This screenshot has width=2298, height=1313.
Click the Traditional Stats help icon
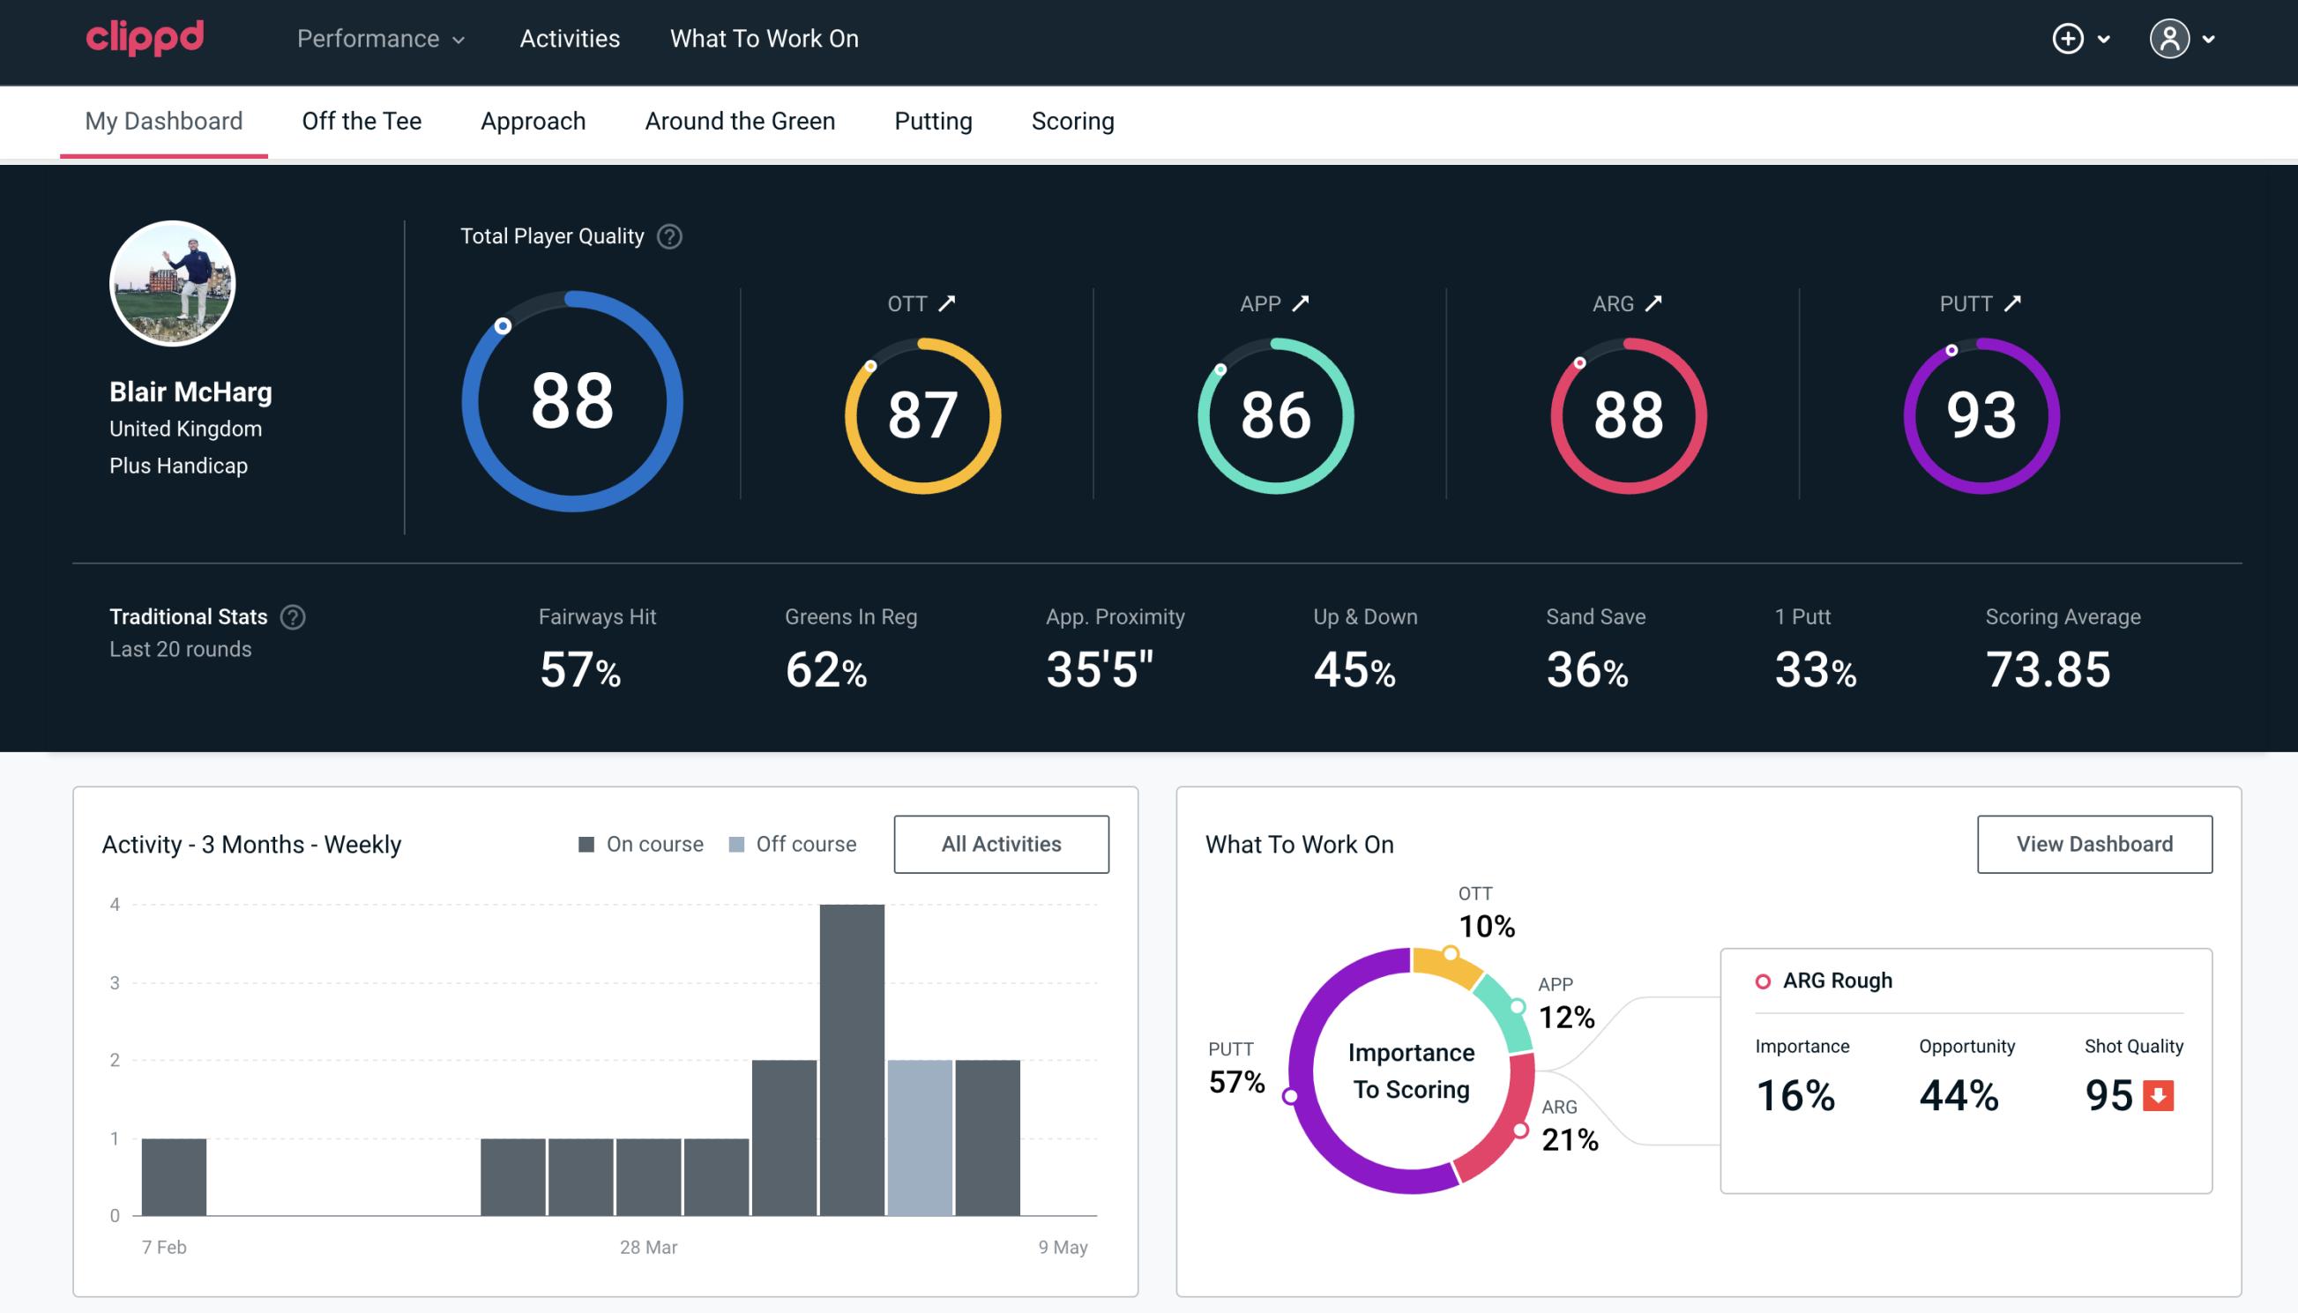[292, 615]
